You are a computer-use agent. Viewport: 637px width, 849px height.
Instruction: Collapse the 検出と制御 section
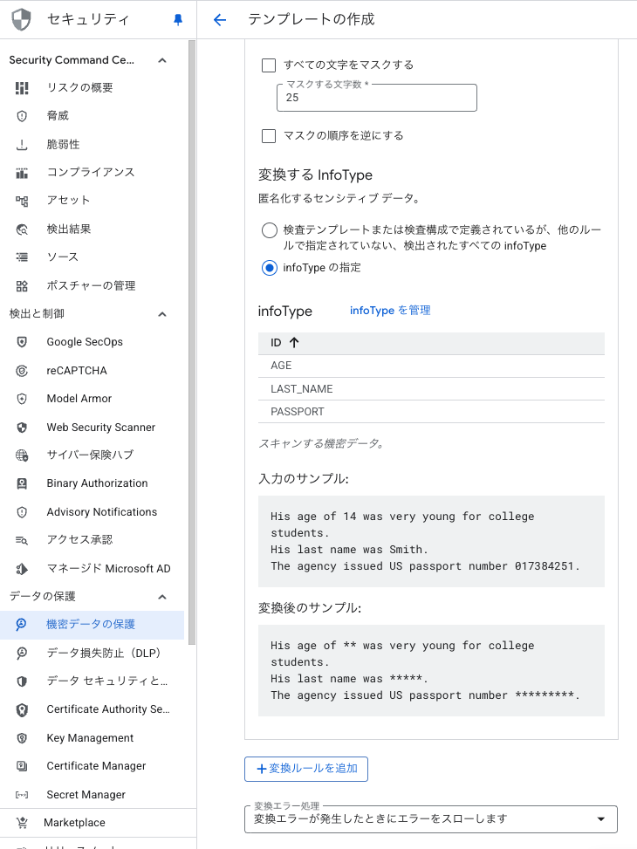coord(162,314)
